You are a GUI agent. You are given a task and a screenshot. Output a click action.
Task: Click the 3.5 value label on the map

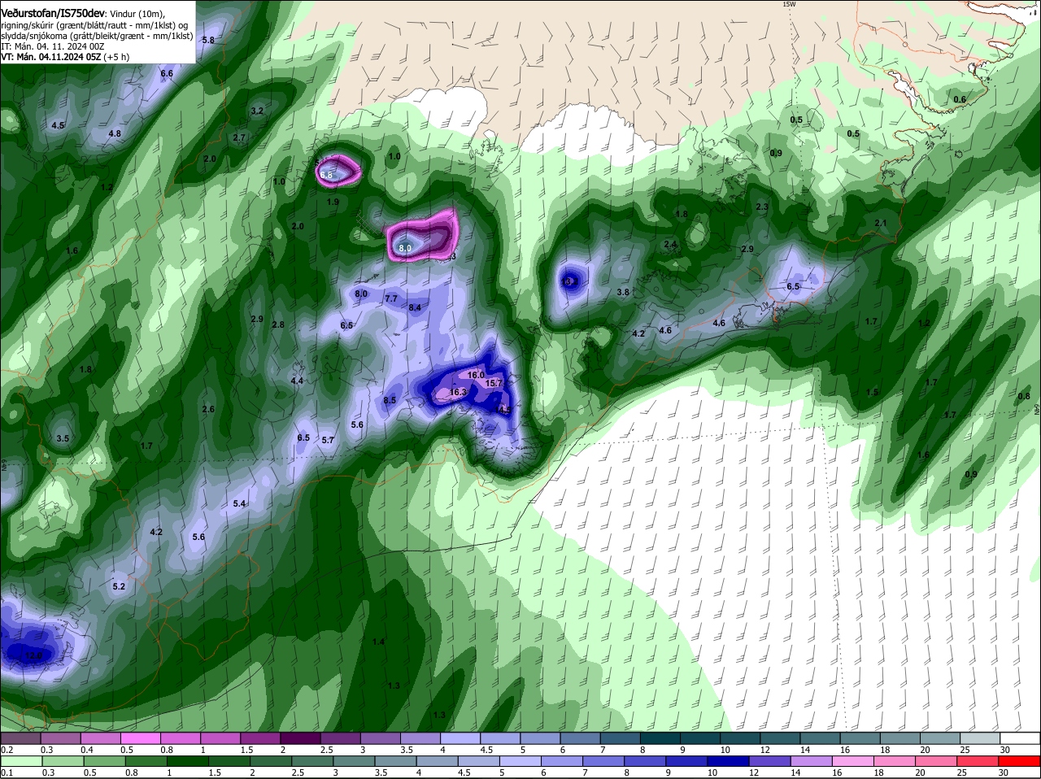pyautogui.click(x=63, y=438)
